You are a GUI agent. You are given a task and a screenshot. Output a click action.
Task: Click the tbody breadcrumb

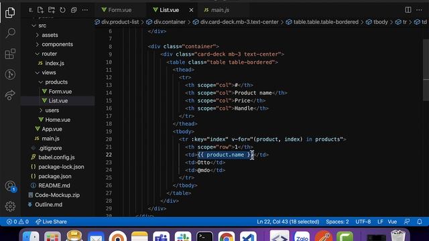pyautogui.click(x=377, y=22)
